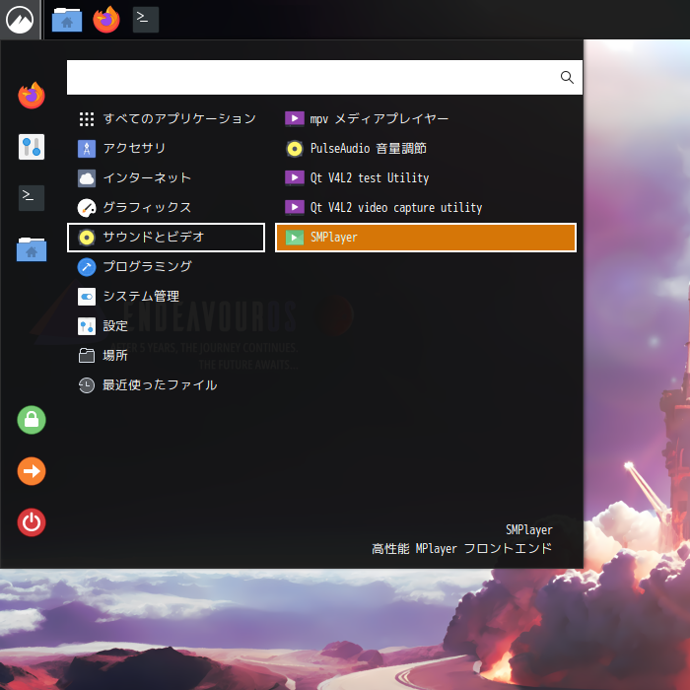This screenshot has height=690, width=690.
Task: Click the sliders icon beside 設定
Action: tap(87, 326)
